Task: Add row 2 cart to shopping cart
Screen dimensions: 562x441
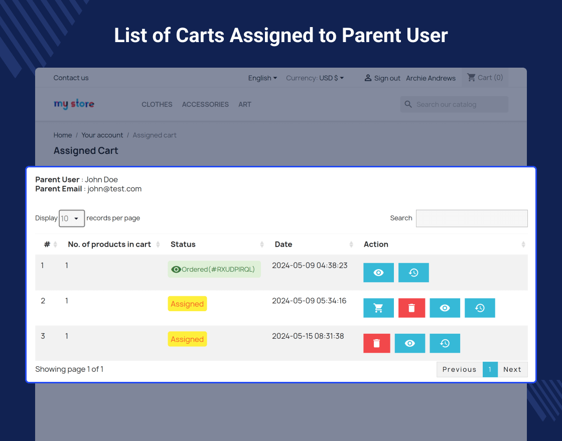Action: tap(378, 308)
